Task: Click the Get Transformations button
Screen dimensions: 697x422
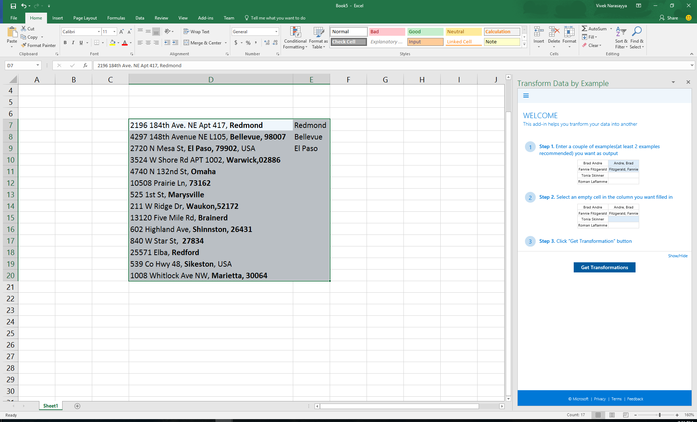Action: (x=604, y=267)
